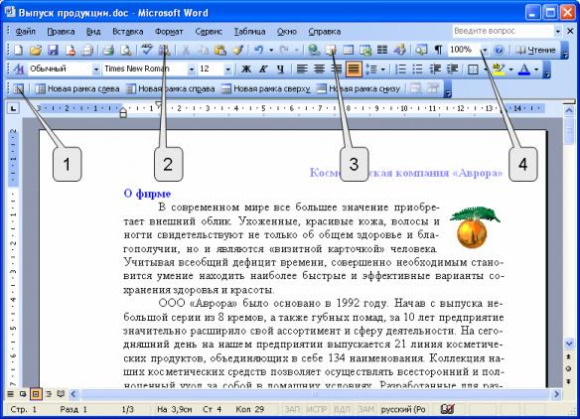Activate the Format Painter brush
This screenshot has width=580, height=419.
tap(237, 50)
